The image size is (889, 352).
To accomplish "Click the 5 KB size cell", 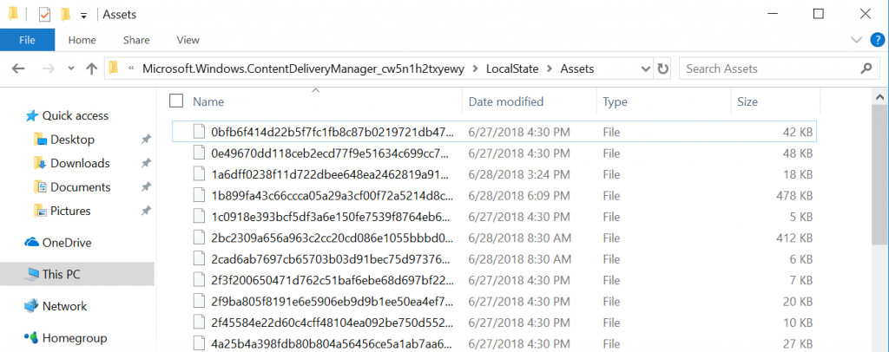I will pos(801,217).
